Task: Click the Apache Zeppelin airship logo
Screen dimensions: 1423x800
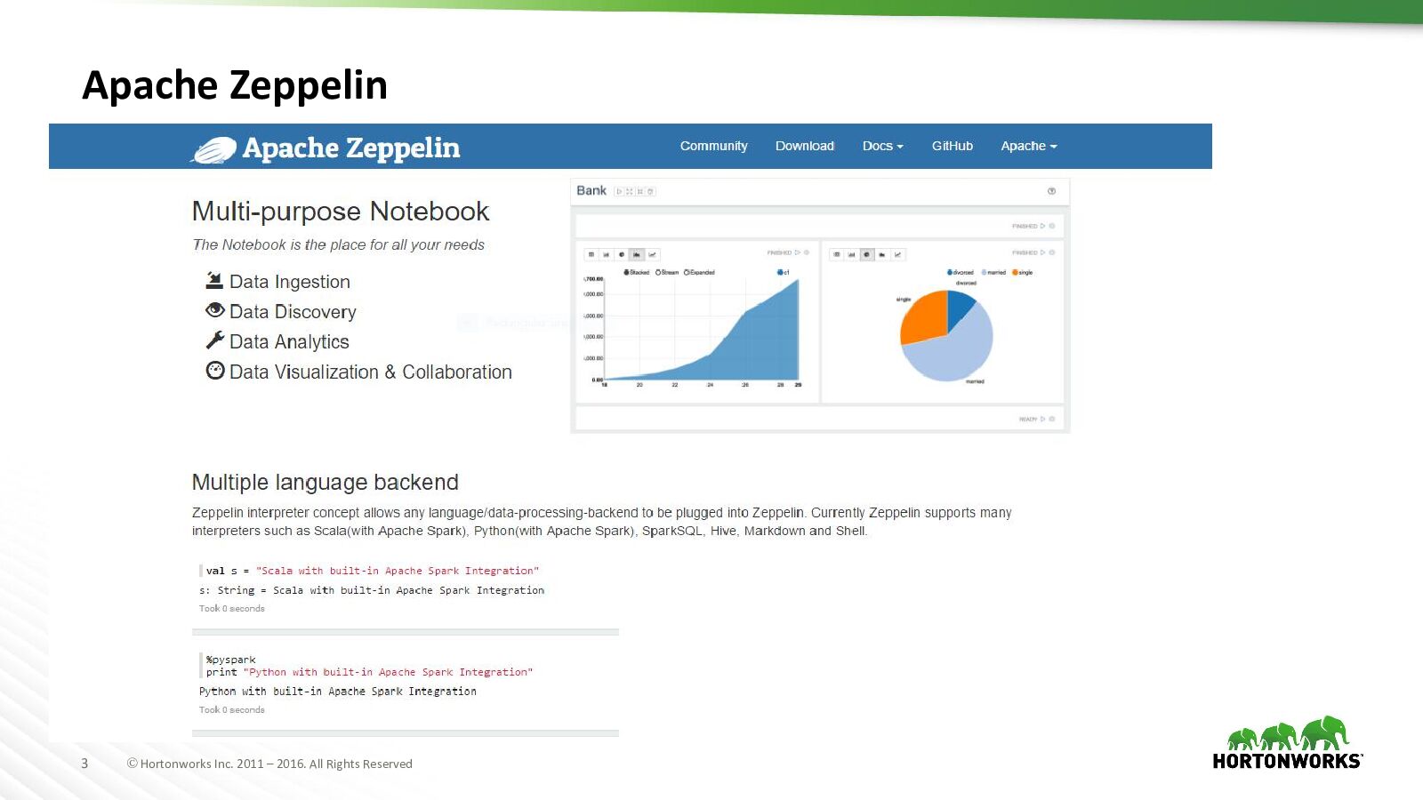Action: coord(213,150)
